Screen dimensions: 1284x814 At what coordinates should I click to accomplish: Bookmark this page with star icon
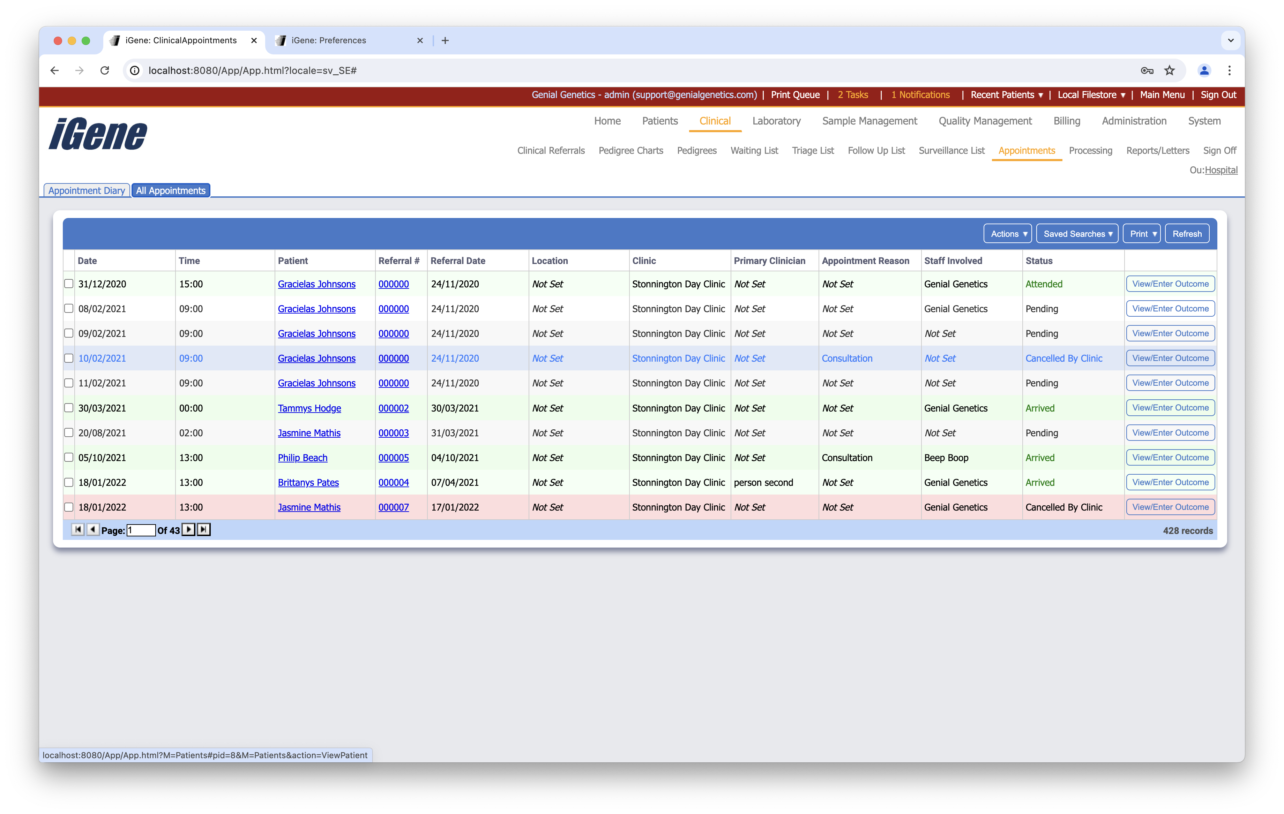[x=1169, y=70]
